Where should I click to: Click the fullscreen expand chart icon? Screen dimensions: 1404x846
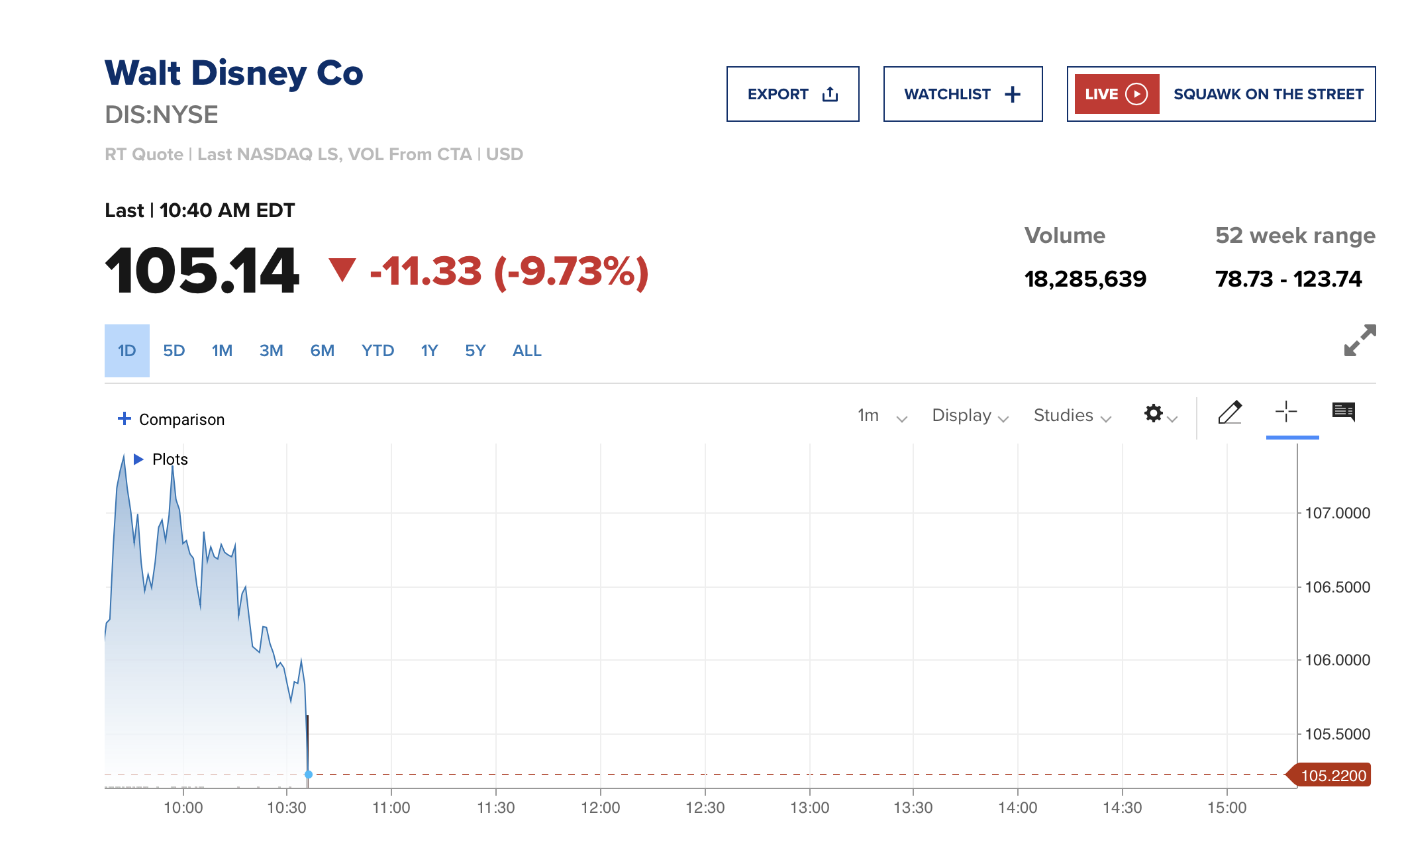coord(1360,340)
